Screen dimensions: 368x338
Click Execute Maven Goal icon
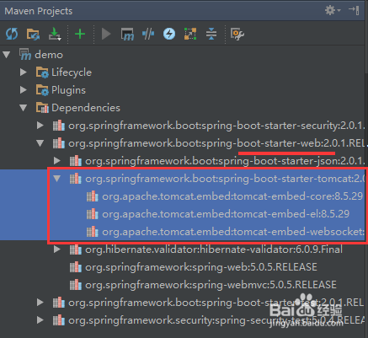pyautogui.click(x=127, y=34)
